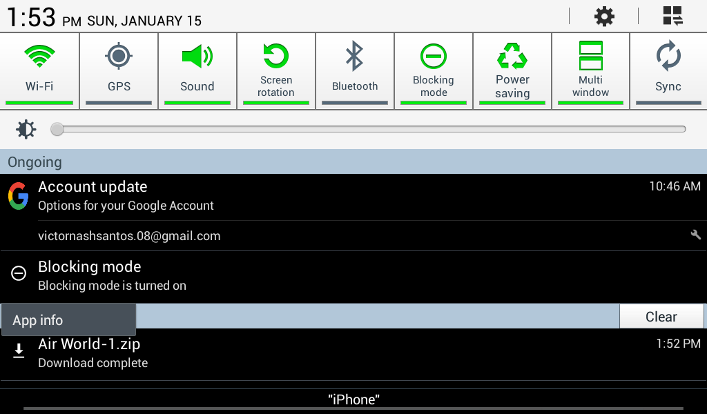Open Blocking mode is turned on notification
The image size is (707, 414).
pyautogui.click(x=353, y=277)
